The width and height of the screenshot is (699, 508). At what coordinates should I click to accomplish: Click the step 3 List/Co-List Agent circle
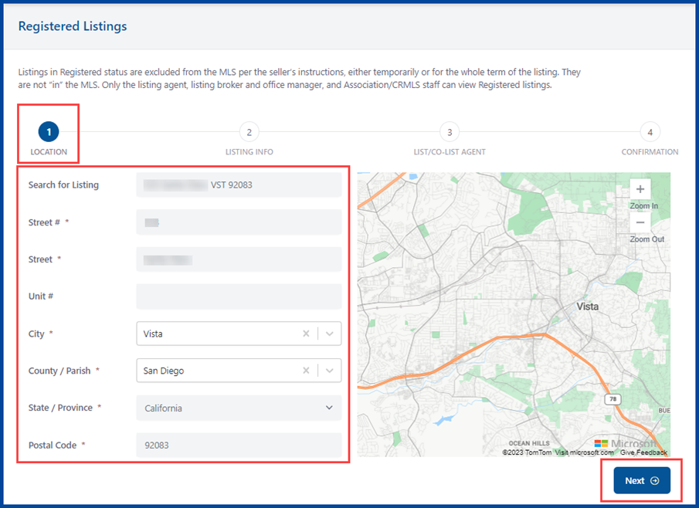click(x=450, y=132)
